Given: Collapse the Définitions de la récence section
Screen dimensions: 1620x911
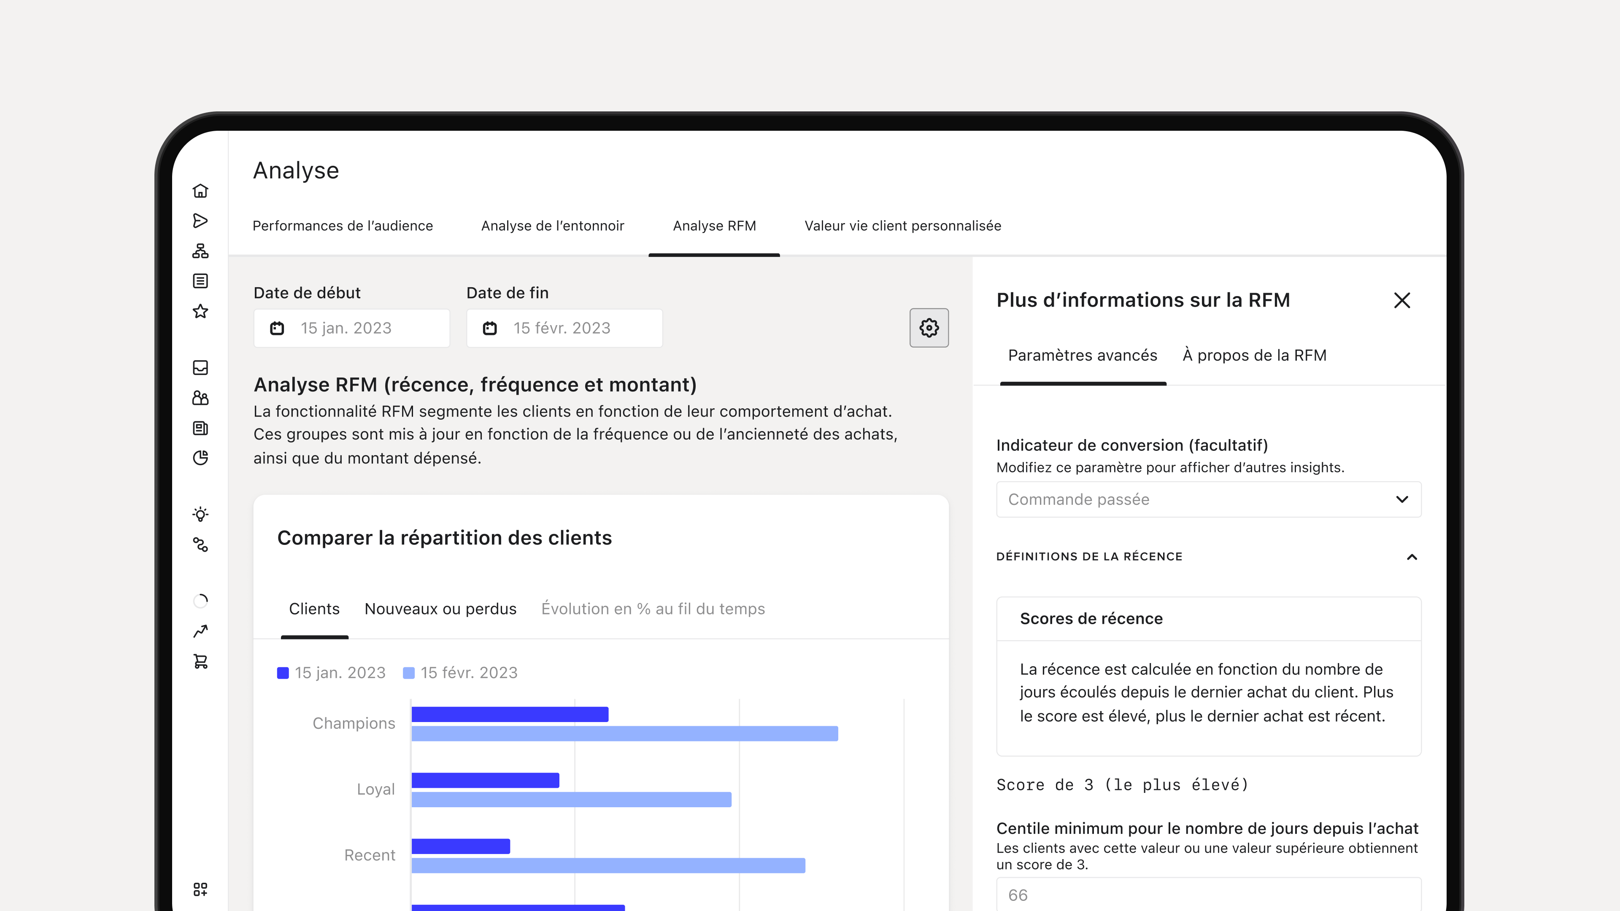Looking at the screenshot, I should click(x=1412, y=557).
